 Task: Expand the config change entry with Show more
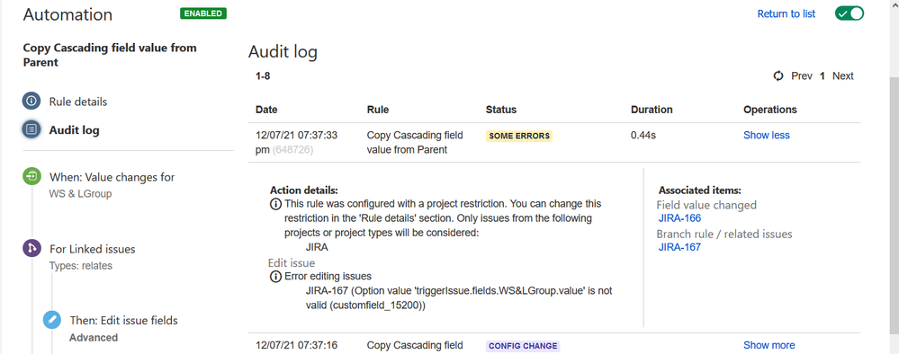pyautogui.click(x=769, y=345)
